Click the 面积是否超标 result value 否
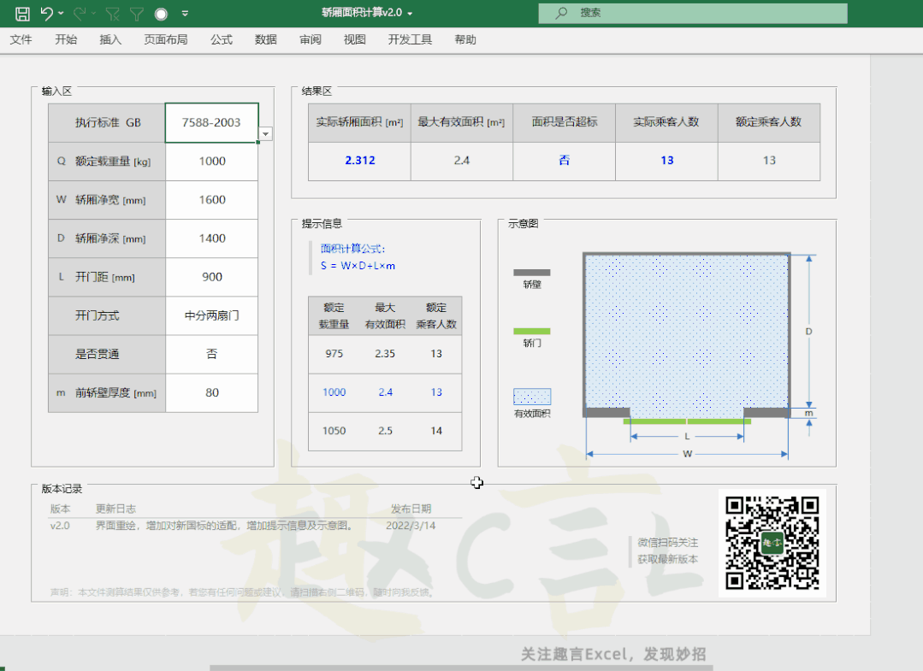923x671 pixels. [565, 161]
